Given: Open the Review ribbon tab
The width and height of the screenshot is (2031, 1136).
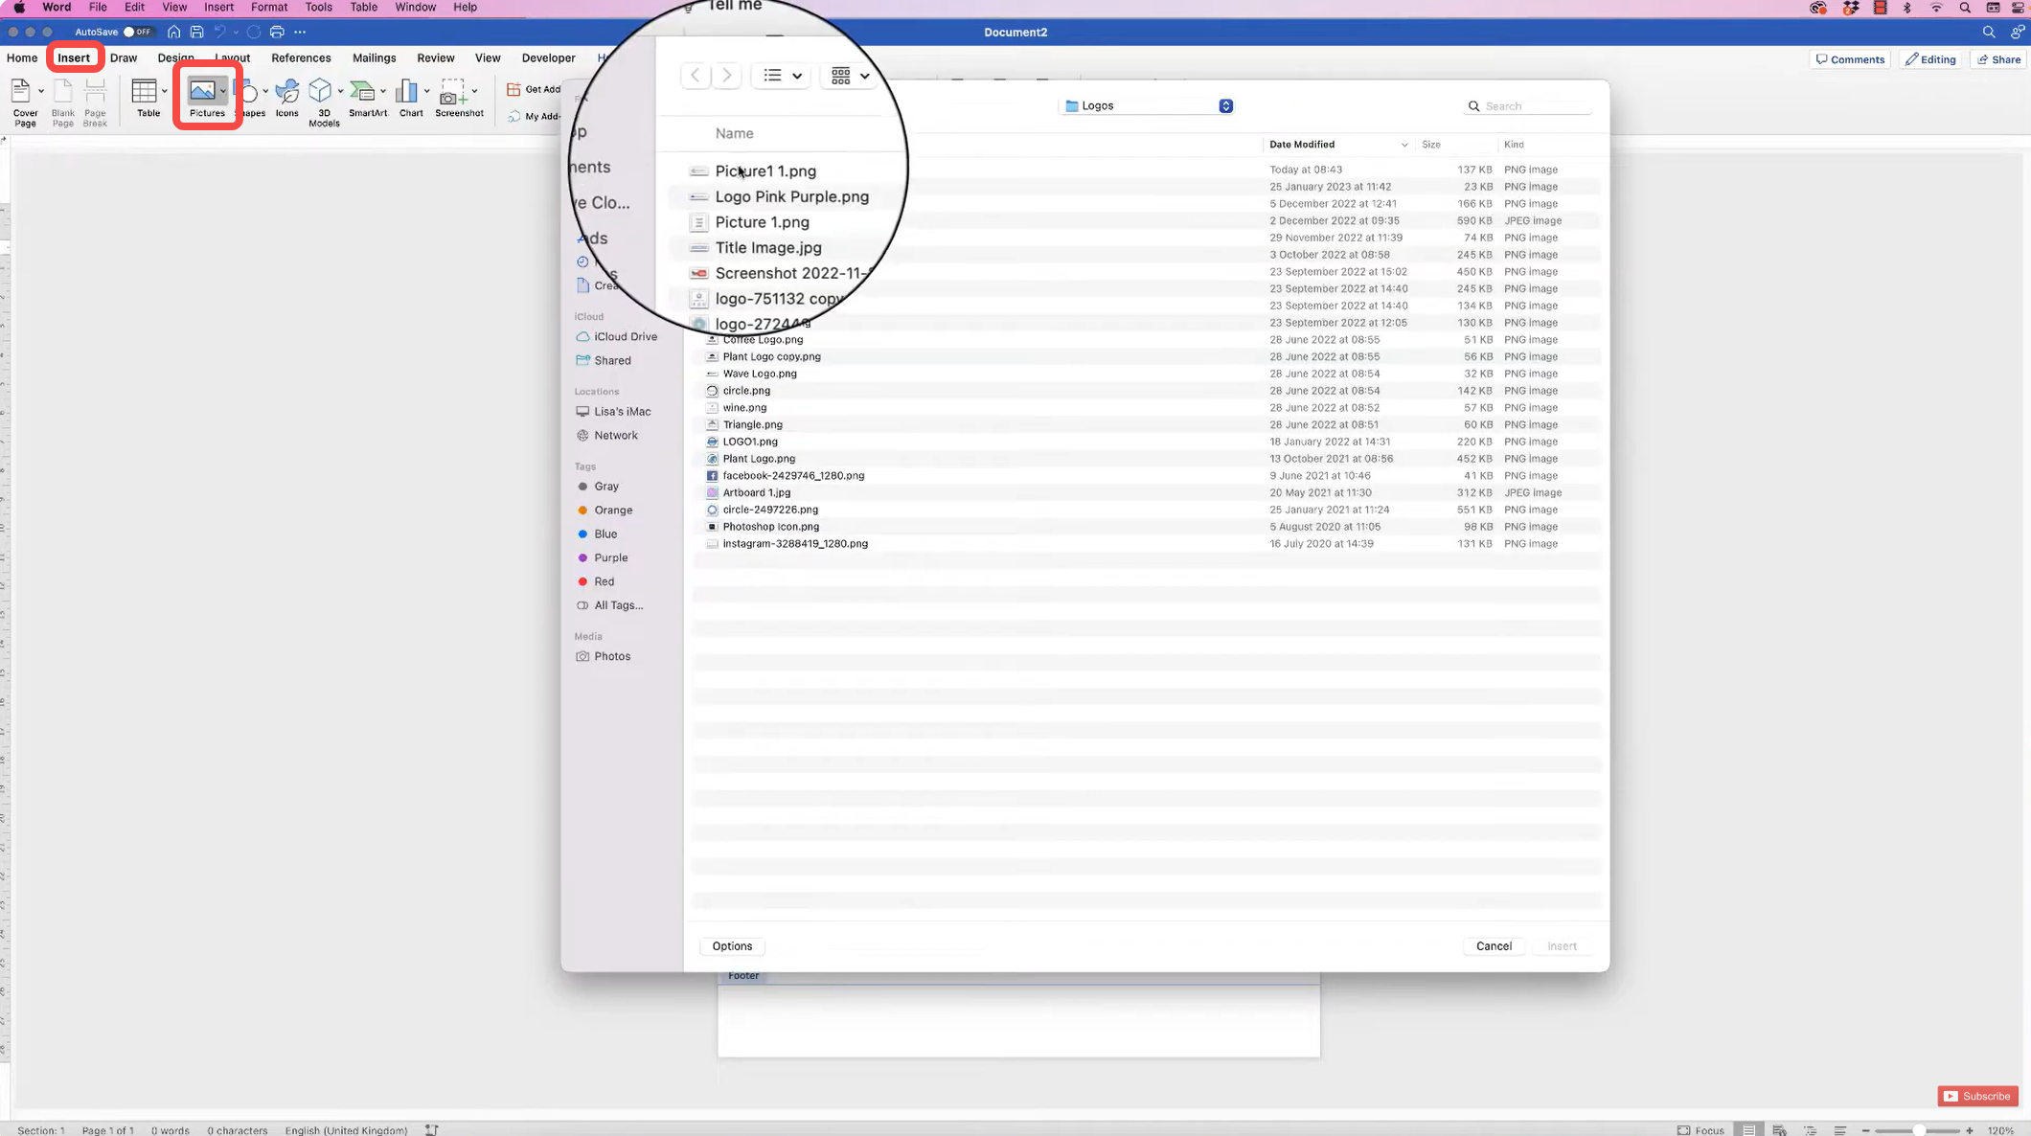Looking at the screenshot, I should click(435, 57).
